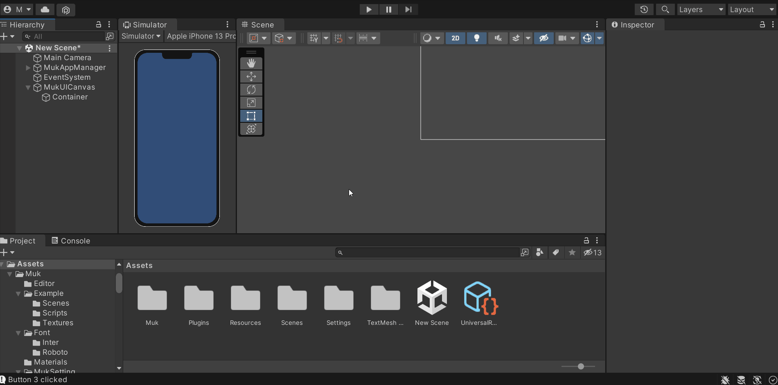Toggle 2D view mode in Scene
This screenshot has height=385, width=778.
[x=456, y=38]
